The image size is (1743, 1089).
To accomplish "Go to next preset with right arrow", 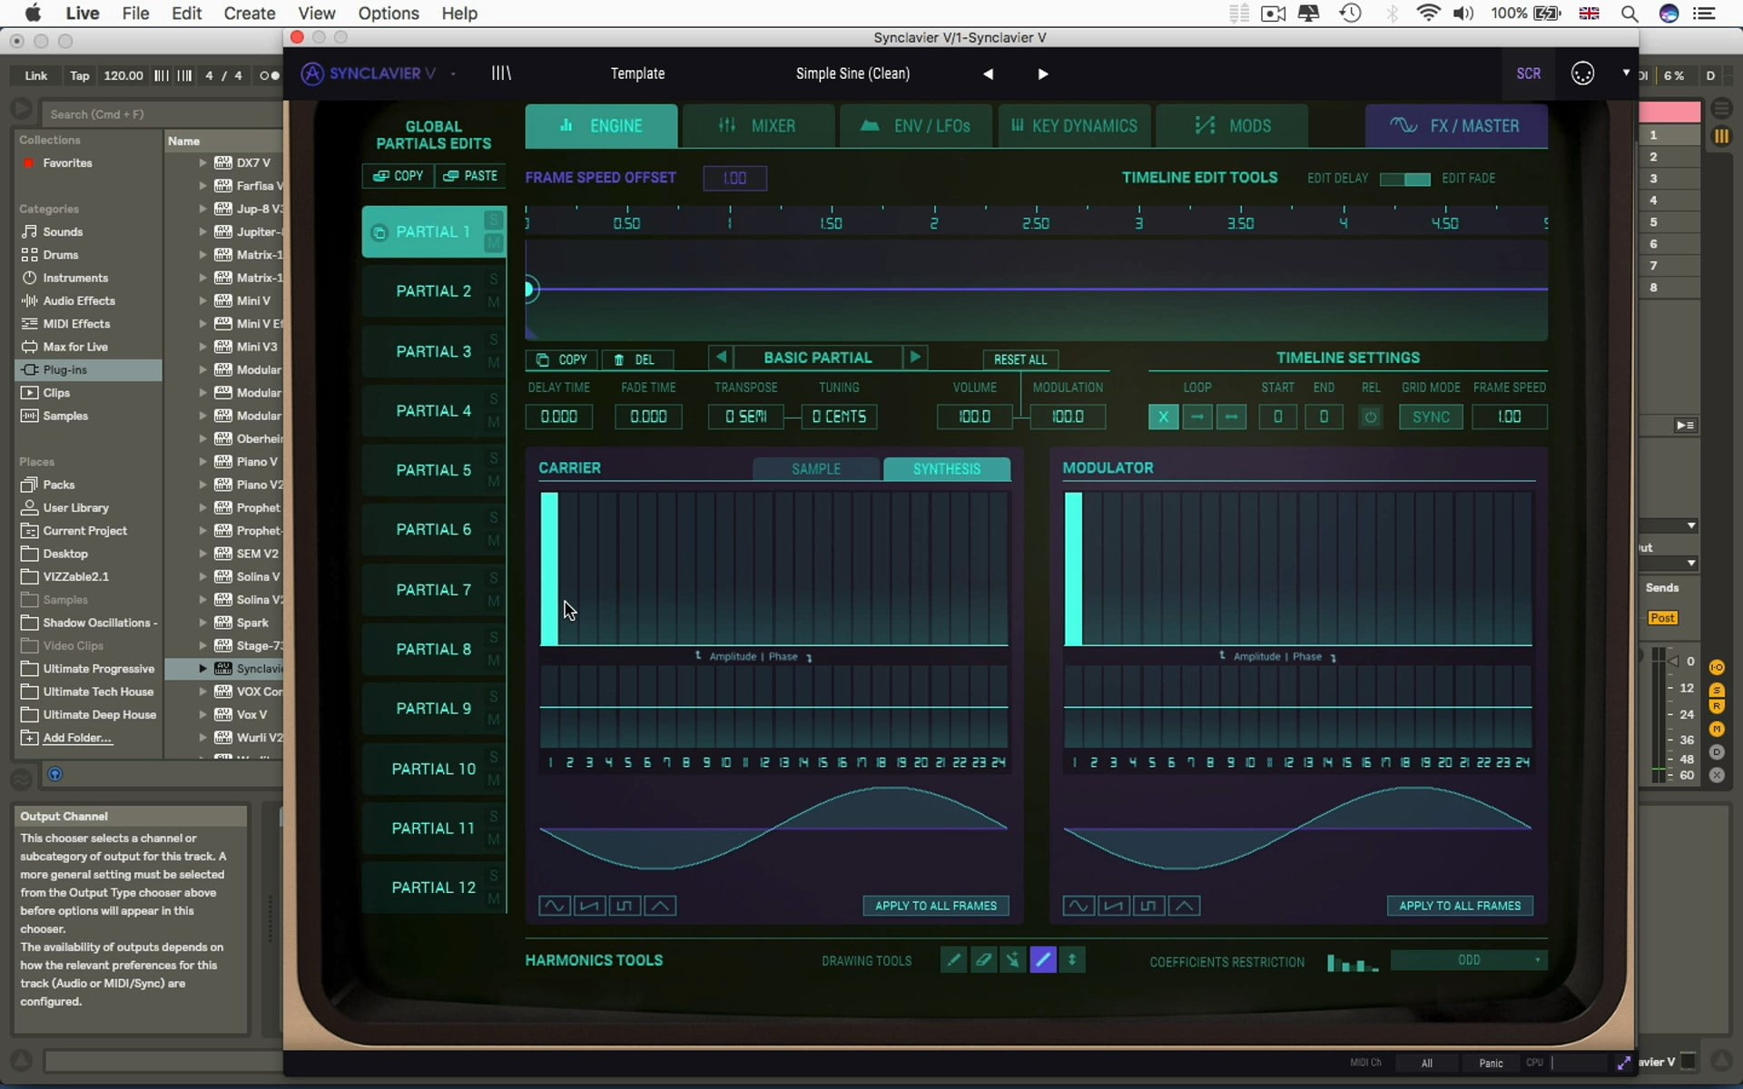I will click(1043, 74).
